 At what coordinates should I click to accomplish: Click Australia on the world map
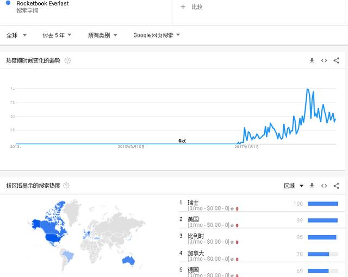point(128,260)
